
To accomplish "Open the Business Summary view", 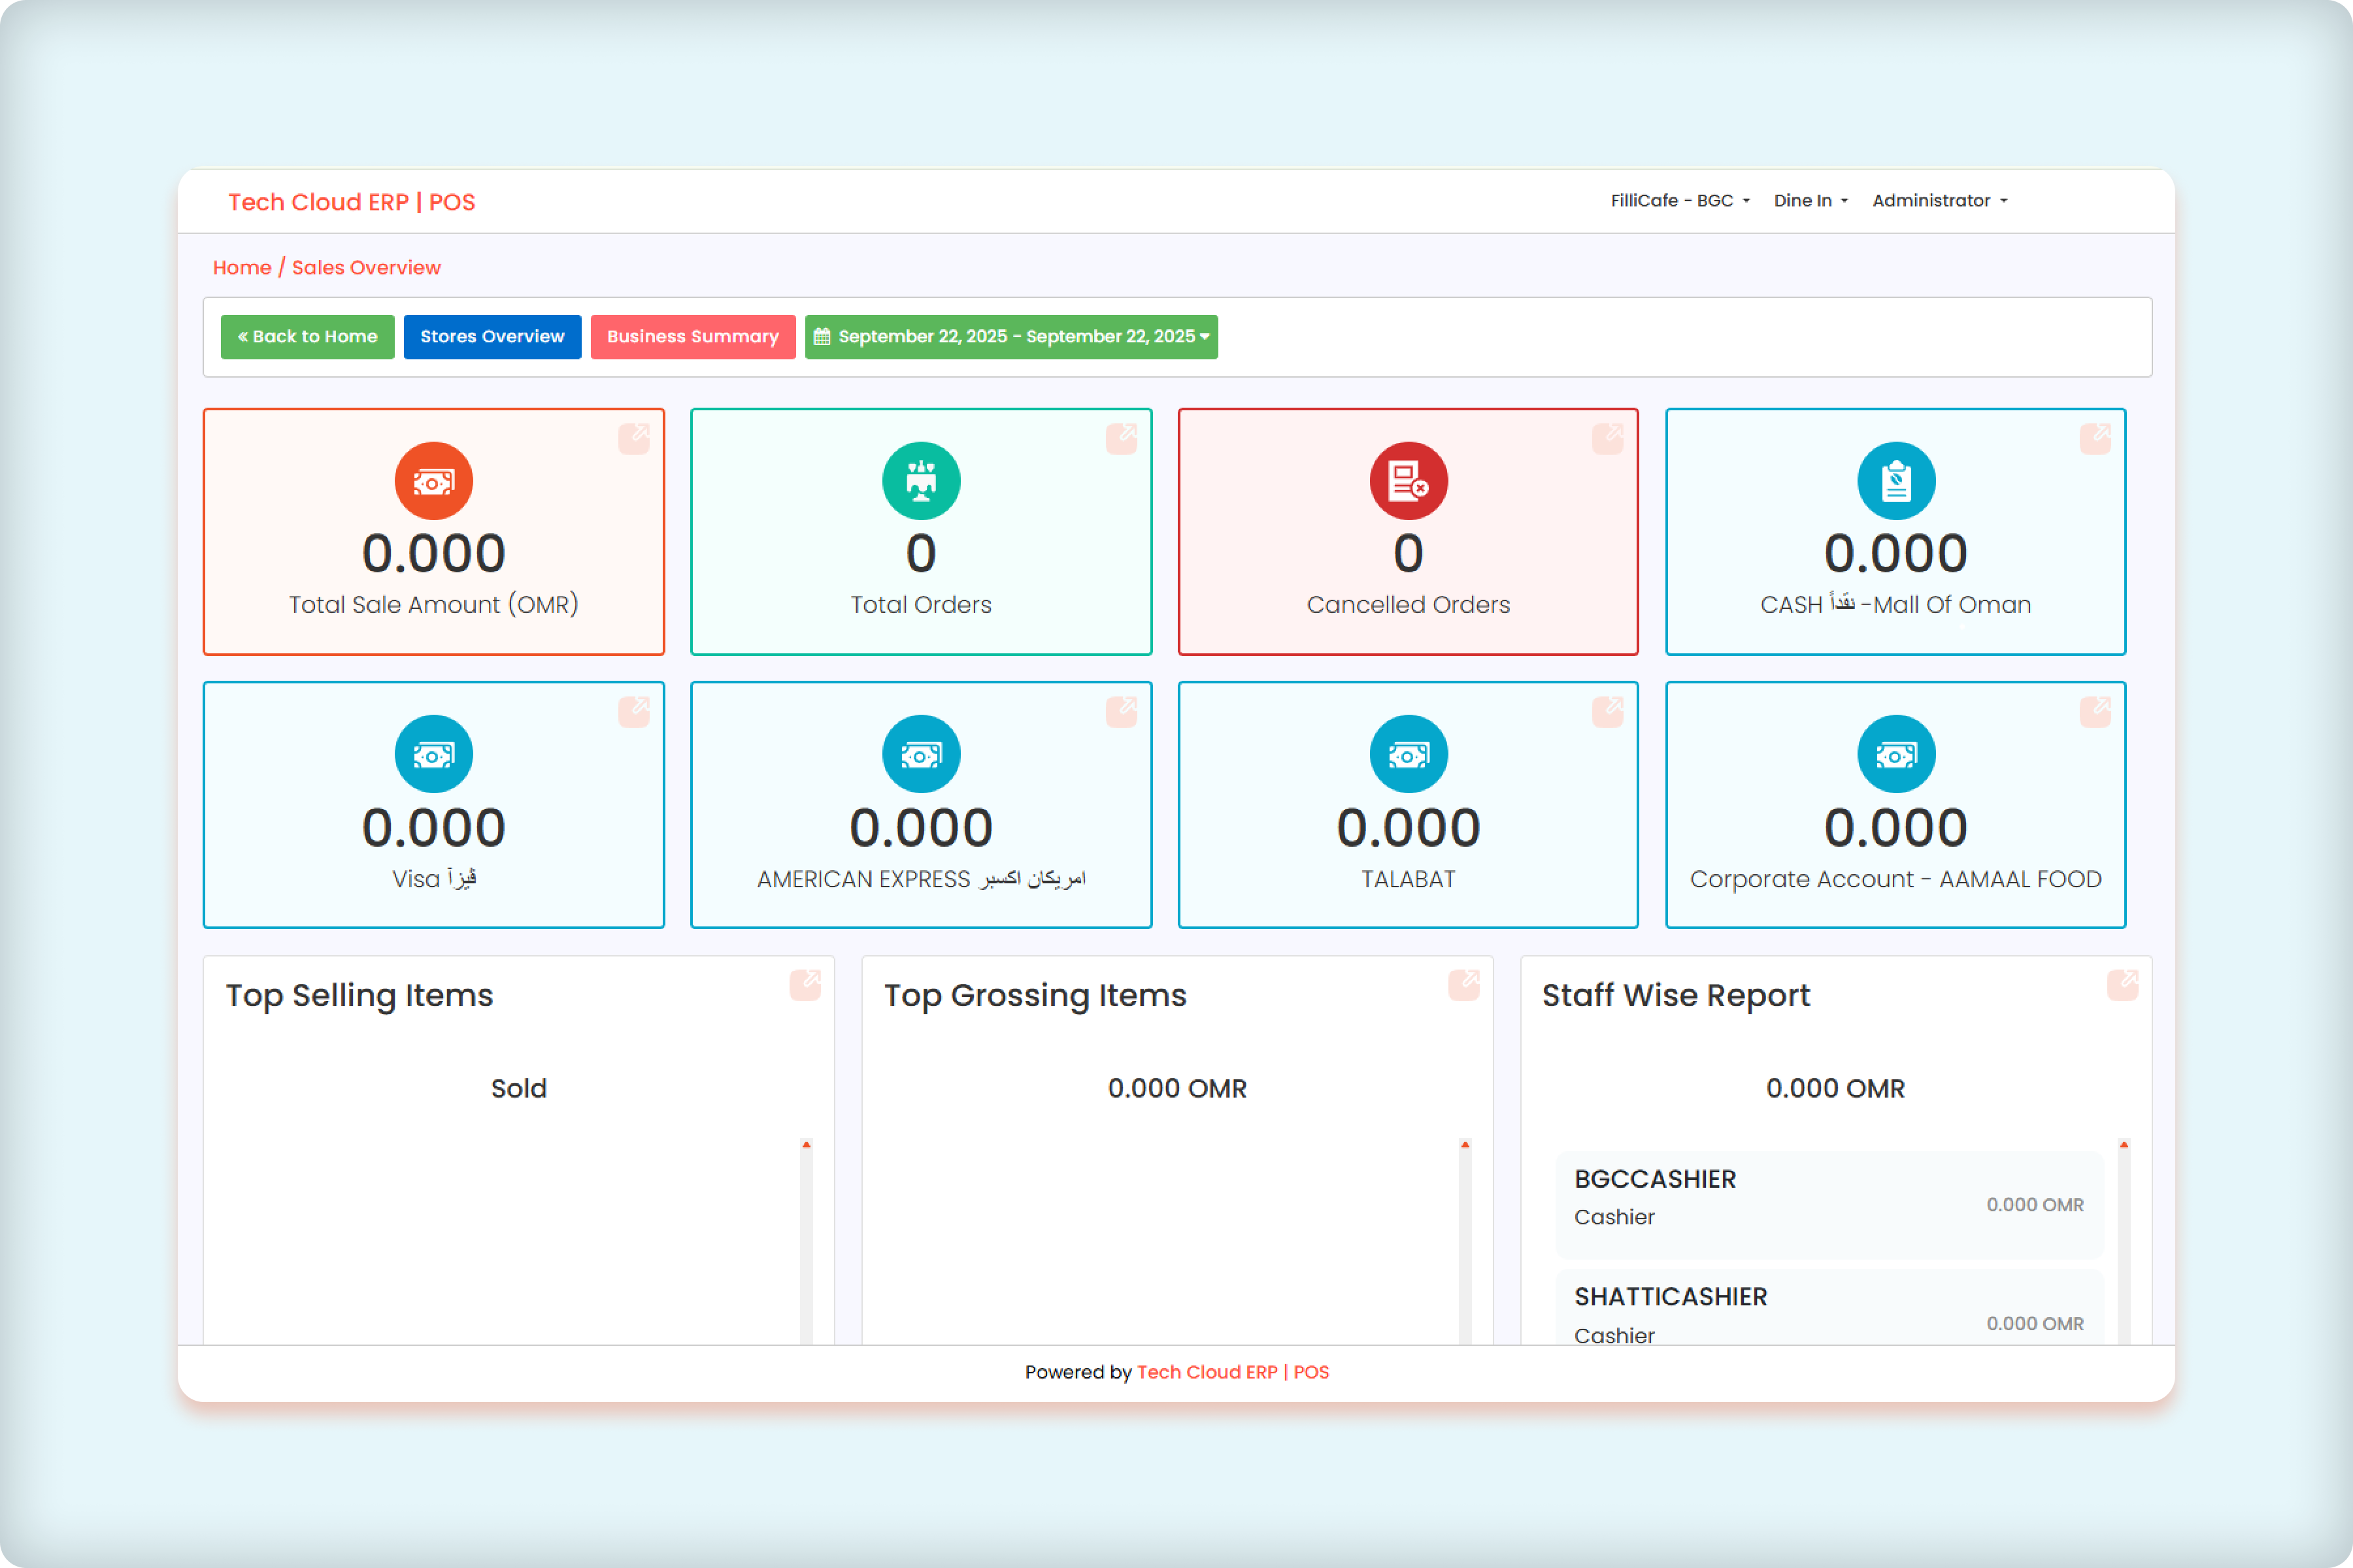I will pos(692,337).
